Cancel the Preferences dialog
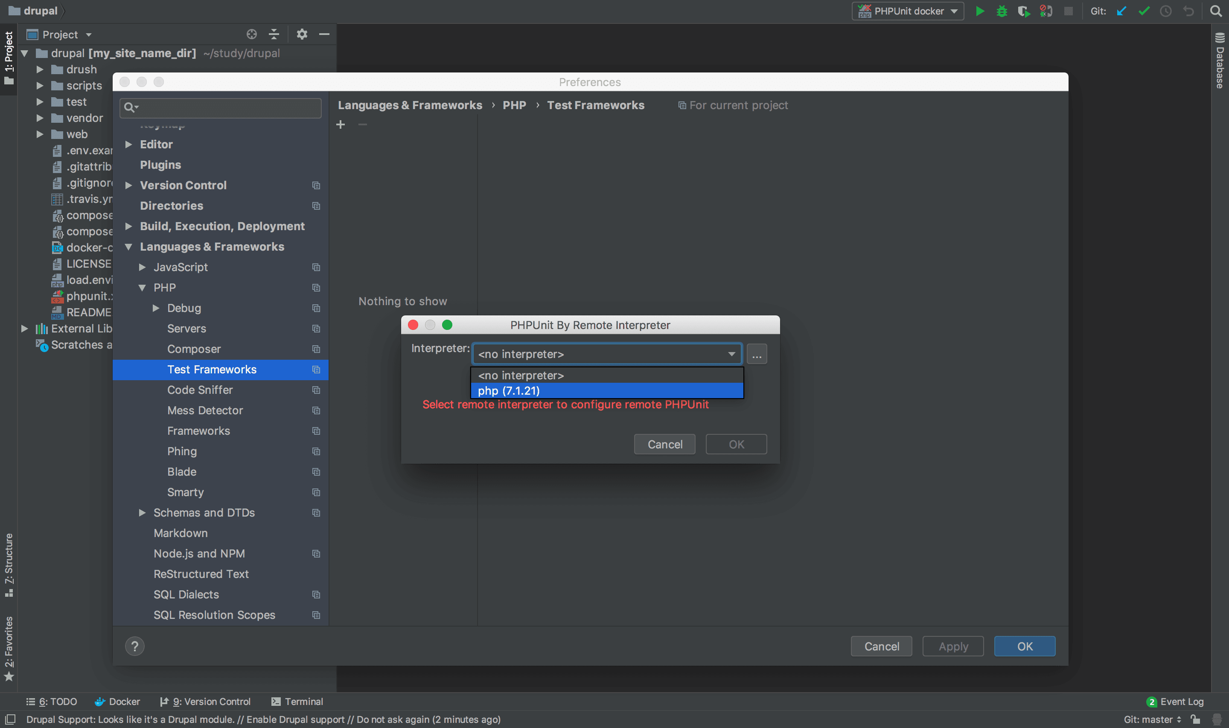This screenshot has height=728, width=1229. [881, 646]
